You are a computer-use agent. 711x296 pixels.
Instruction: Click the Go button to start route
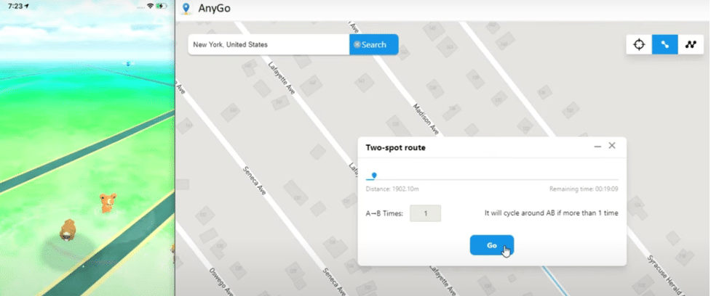(x=491, y=245)
